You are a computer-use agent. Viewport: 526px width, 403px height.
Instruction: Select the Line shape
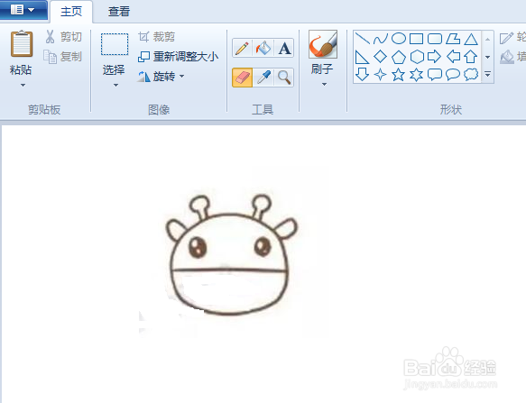(362, 39)
